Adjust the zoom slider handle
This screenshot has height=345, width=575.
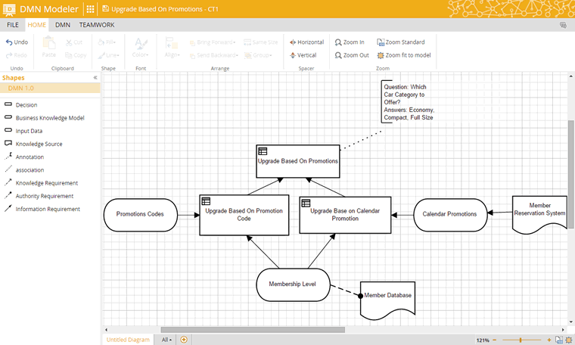click(x=521, y=340)
